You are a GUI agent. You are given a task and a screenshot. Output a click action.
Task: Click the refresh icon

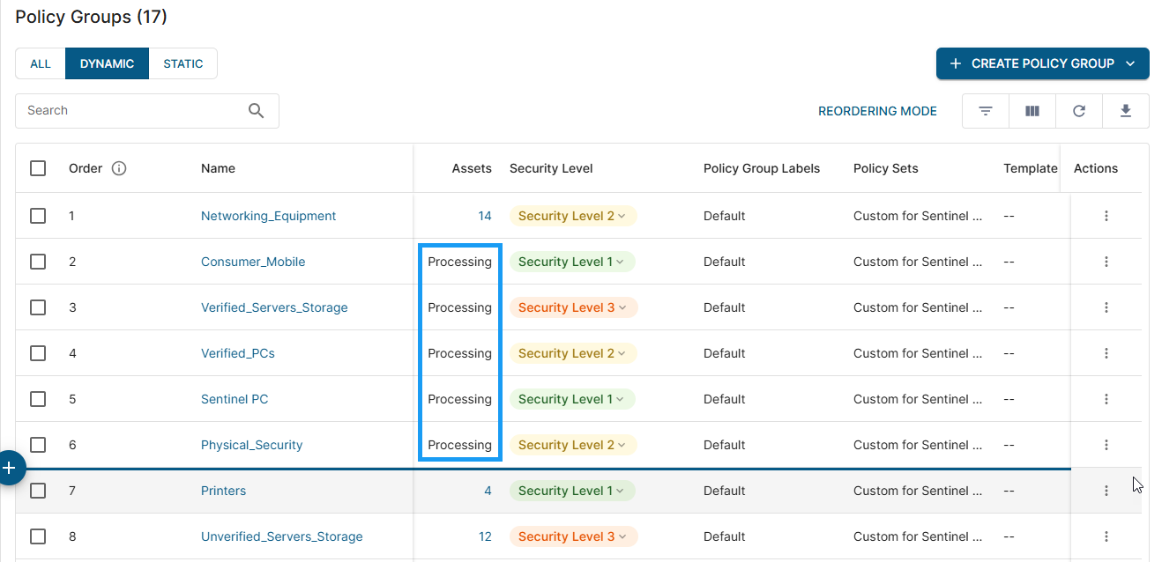1079,111
